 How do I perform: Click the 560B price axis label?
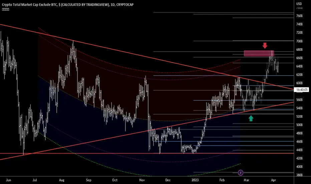pyautogui.click(x=299, y=100)
